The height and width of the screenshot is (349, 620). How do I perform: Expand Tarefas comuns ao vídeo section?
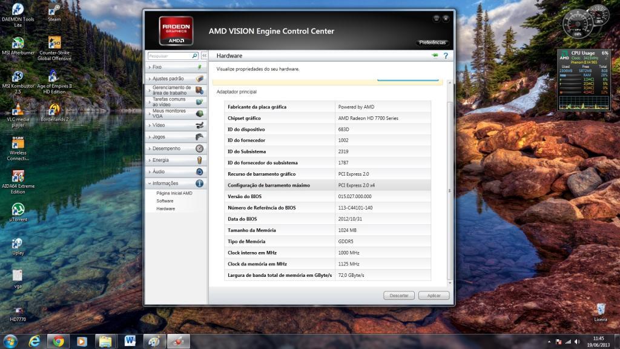point(176,102)
